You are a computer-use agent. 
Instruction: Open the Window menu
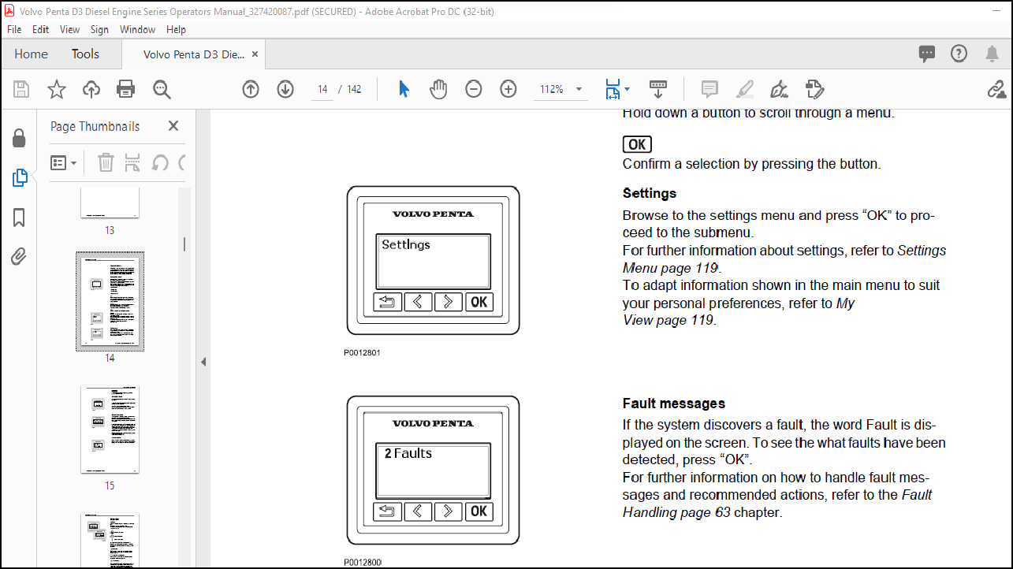(137, 29)
